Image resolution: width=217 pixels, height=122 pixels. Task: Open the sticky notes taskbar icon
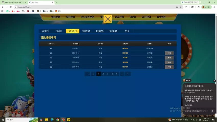pyautogui.click(x=46, y=120)
